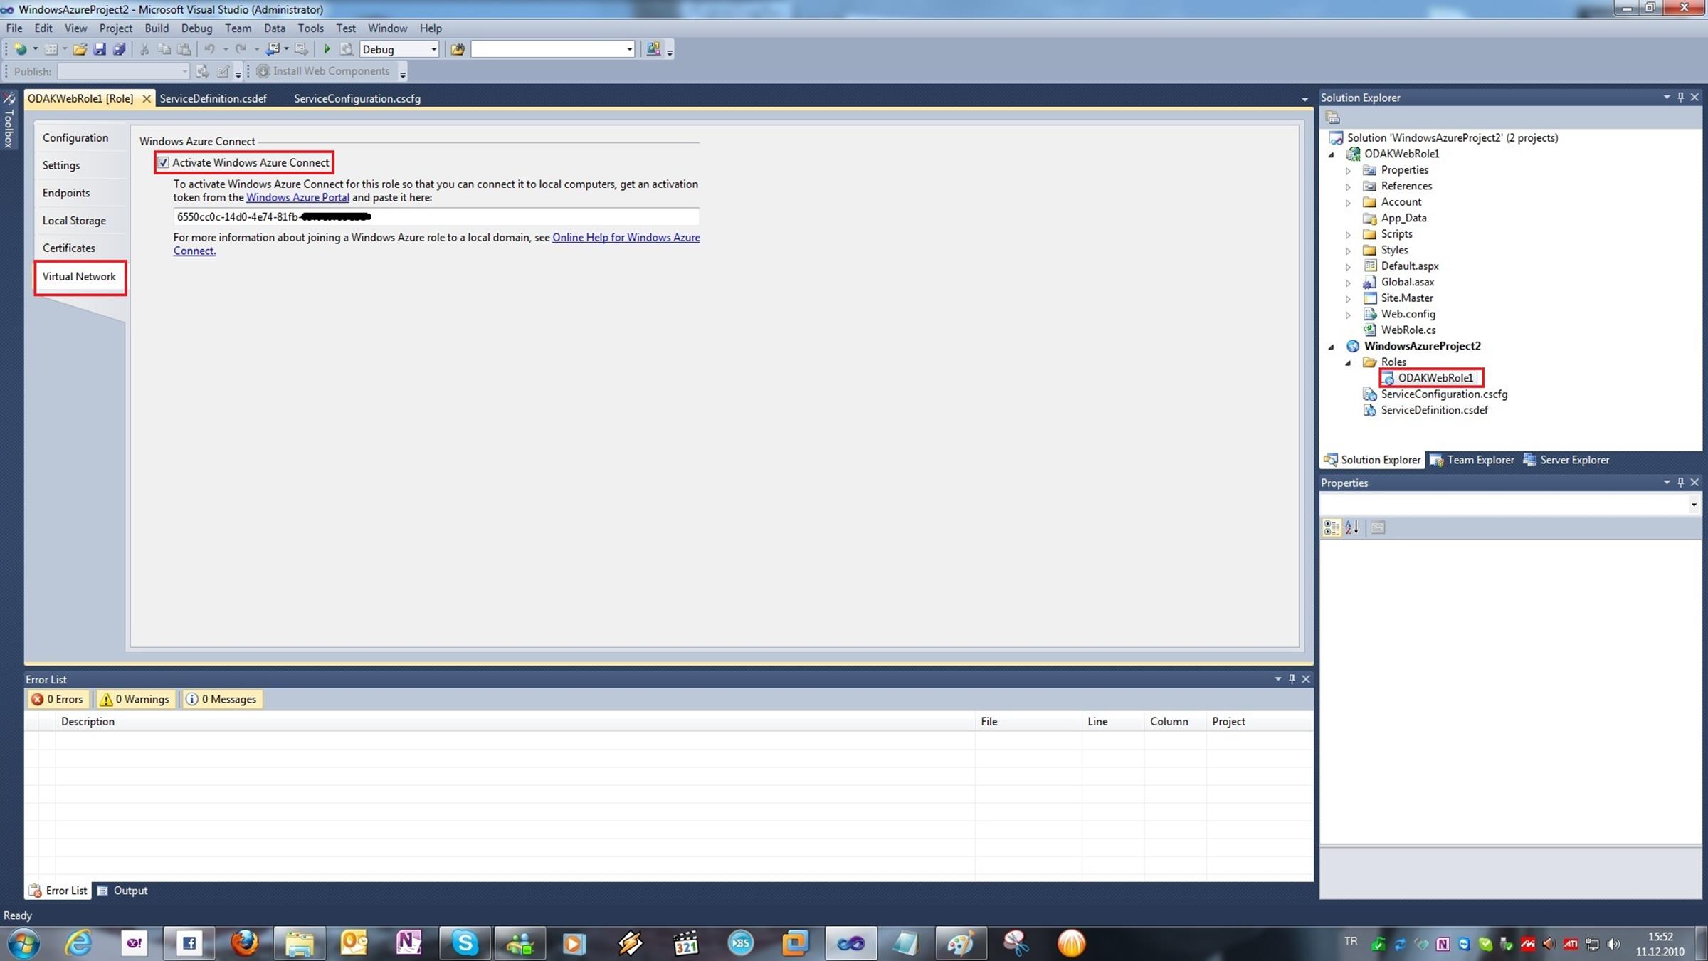The height and width of the screenshot is (961, 1708).
Task: Click the Navigate Backward toolbar icon
Action: pos(273,49)
